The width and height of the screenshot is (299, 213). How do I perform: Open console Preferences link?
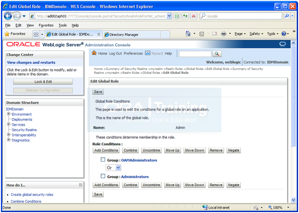(x=133, y=53)
